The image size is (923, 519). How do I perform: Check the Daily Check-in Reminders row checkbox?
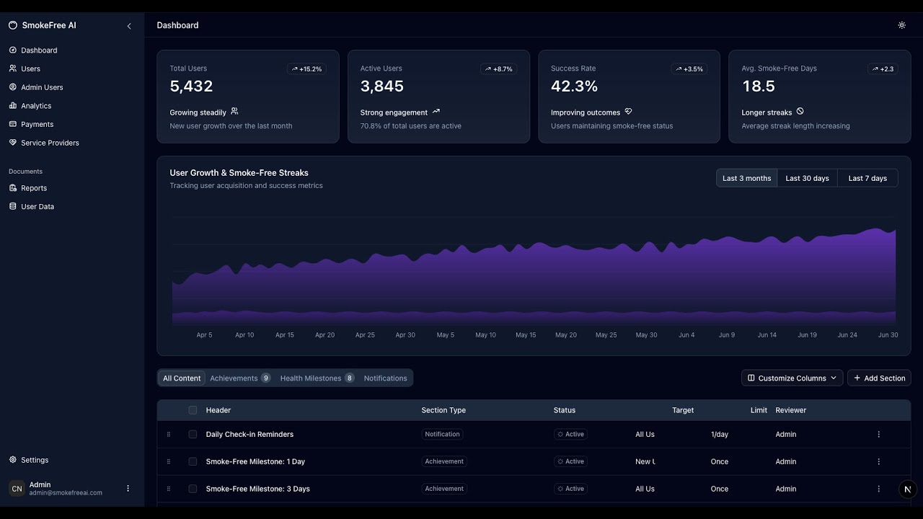(193, 435)
